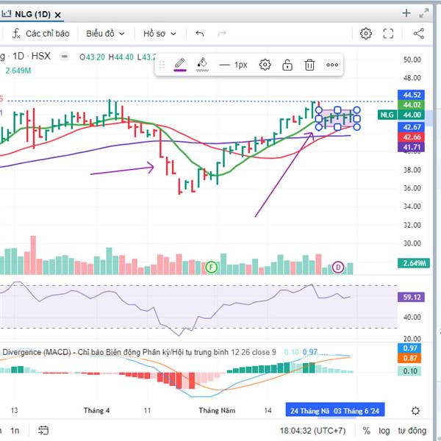The width and height of the screenshot is (441, 441).
Task: Undo the last action
Action: pos(200,34)
